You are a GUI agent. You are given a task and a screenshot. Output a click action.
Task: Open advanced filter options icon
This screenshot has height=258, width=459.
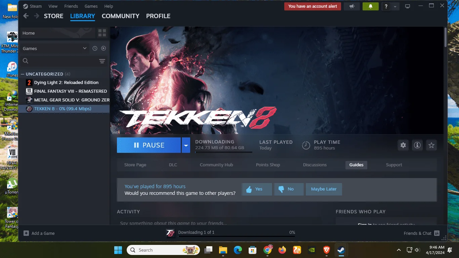click(102, 61)
